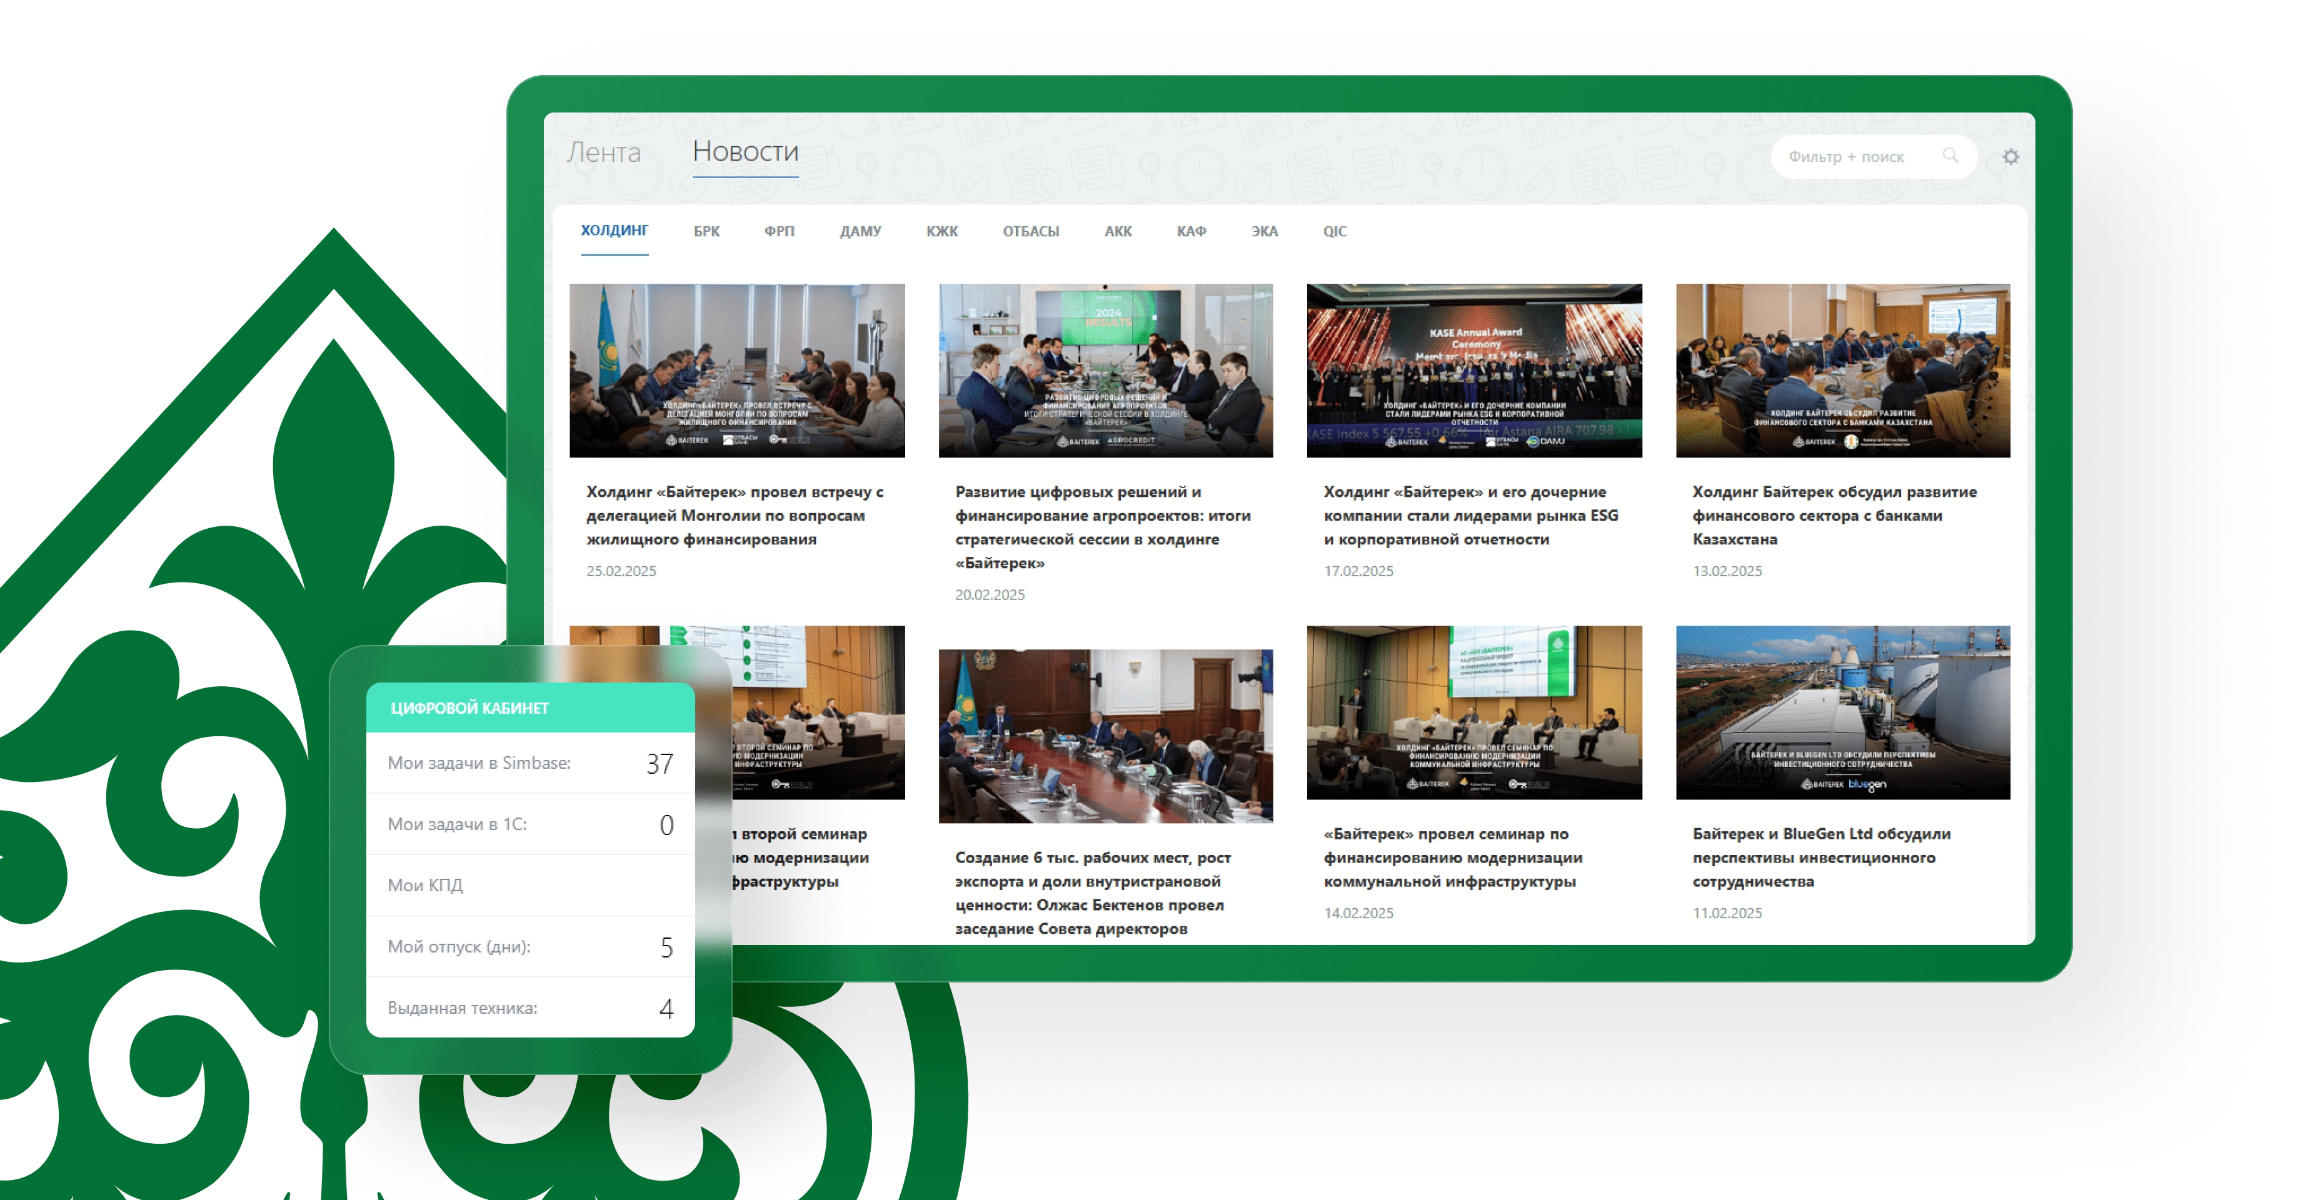Open the ОТБАСЫ news category
2298x1200 pixels.
tap(1030, 231)
